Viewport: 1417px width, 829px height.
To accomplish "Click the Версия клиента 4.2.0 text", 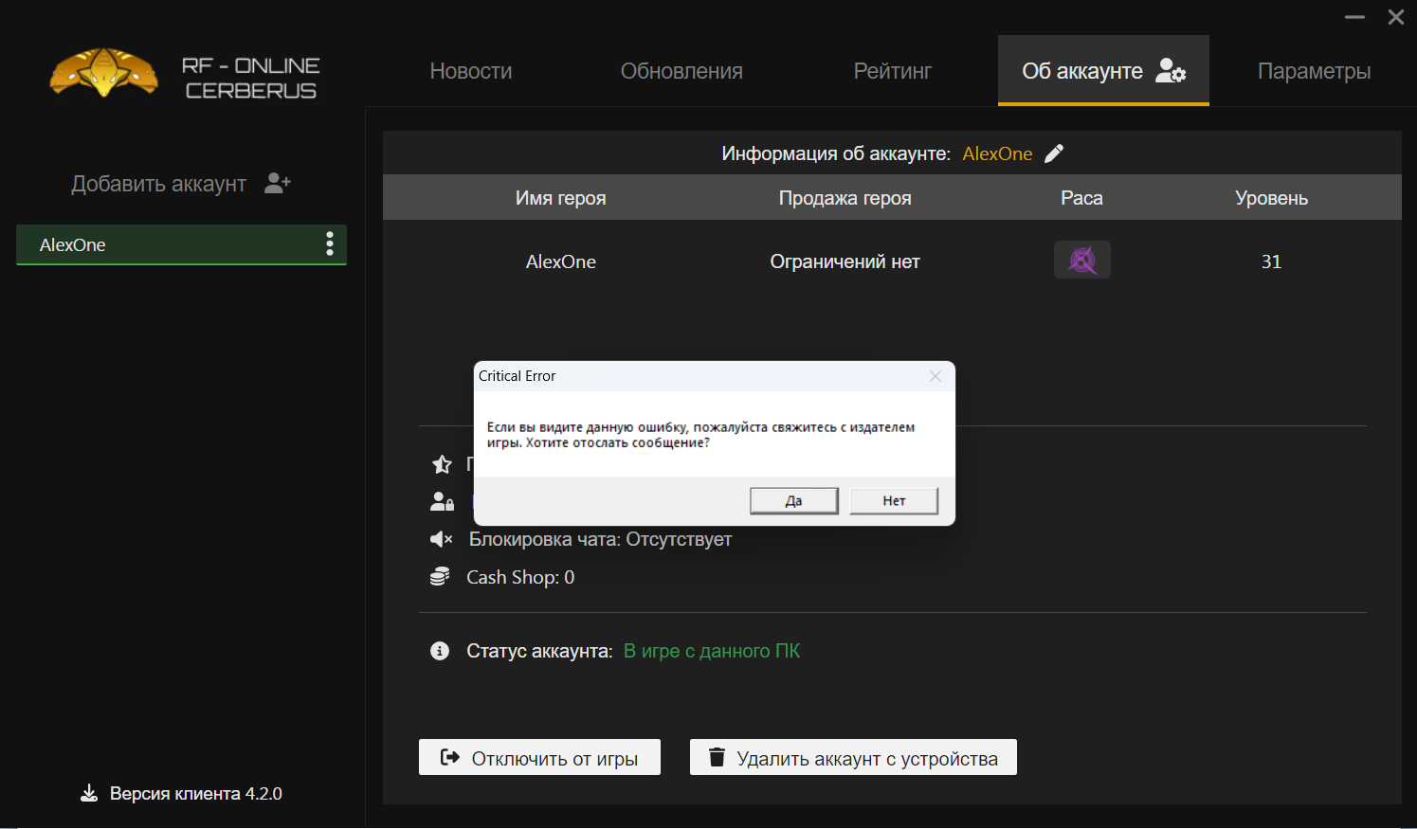I will click(196, 793).
